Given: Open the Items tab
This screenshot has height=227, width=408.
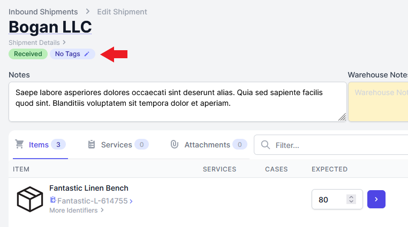Looking at the screenshot, I should [x=40, y=145].
